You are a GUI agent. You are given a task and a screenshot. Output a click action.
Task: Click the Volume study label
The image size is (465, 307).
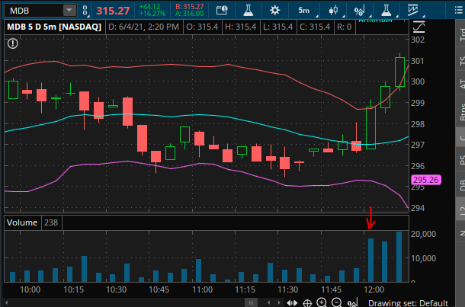(22, 222)
